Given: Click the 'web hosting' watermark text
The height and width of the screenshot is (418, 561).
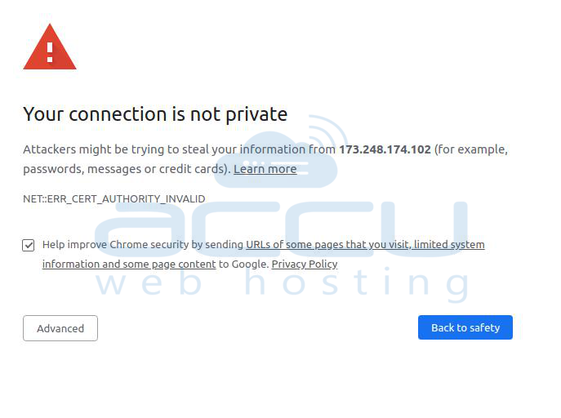Looking at the screenshot, I should [283, 284].
